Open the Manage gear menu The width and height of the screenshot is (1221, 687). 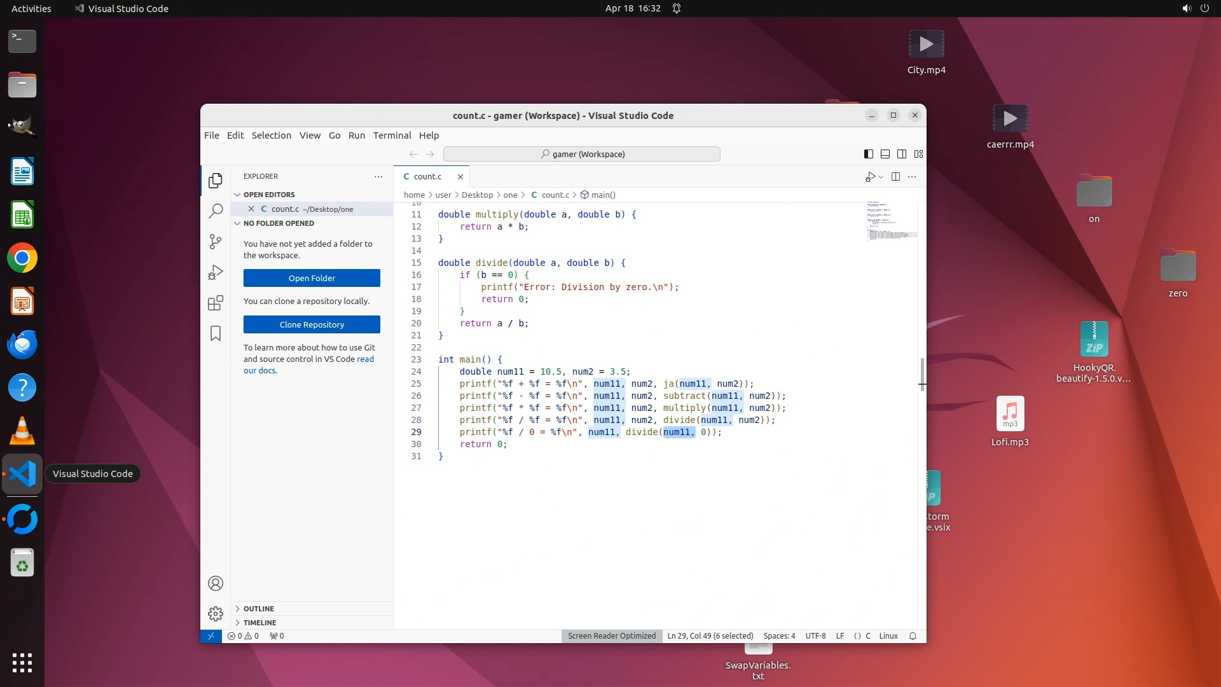216,614
